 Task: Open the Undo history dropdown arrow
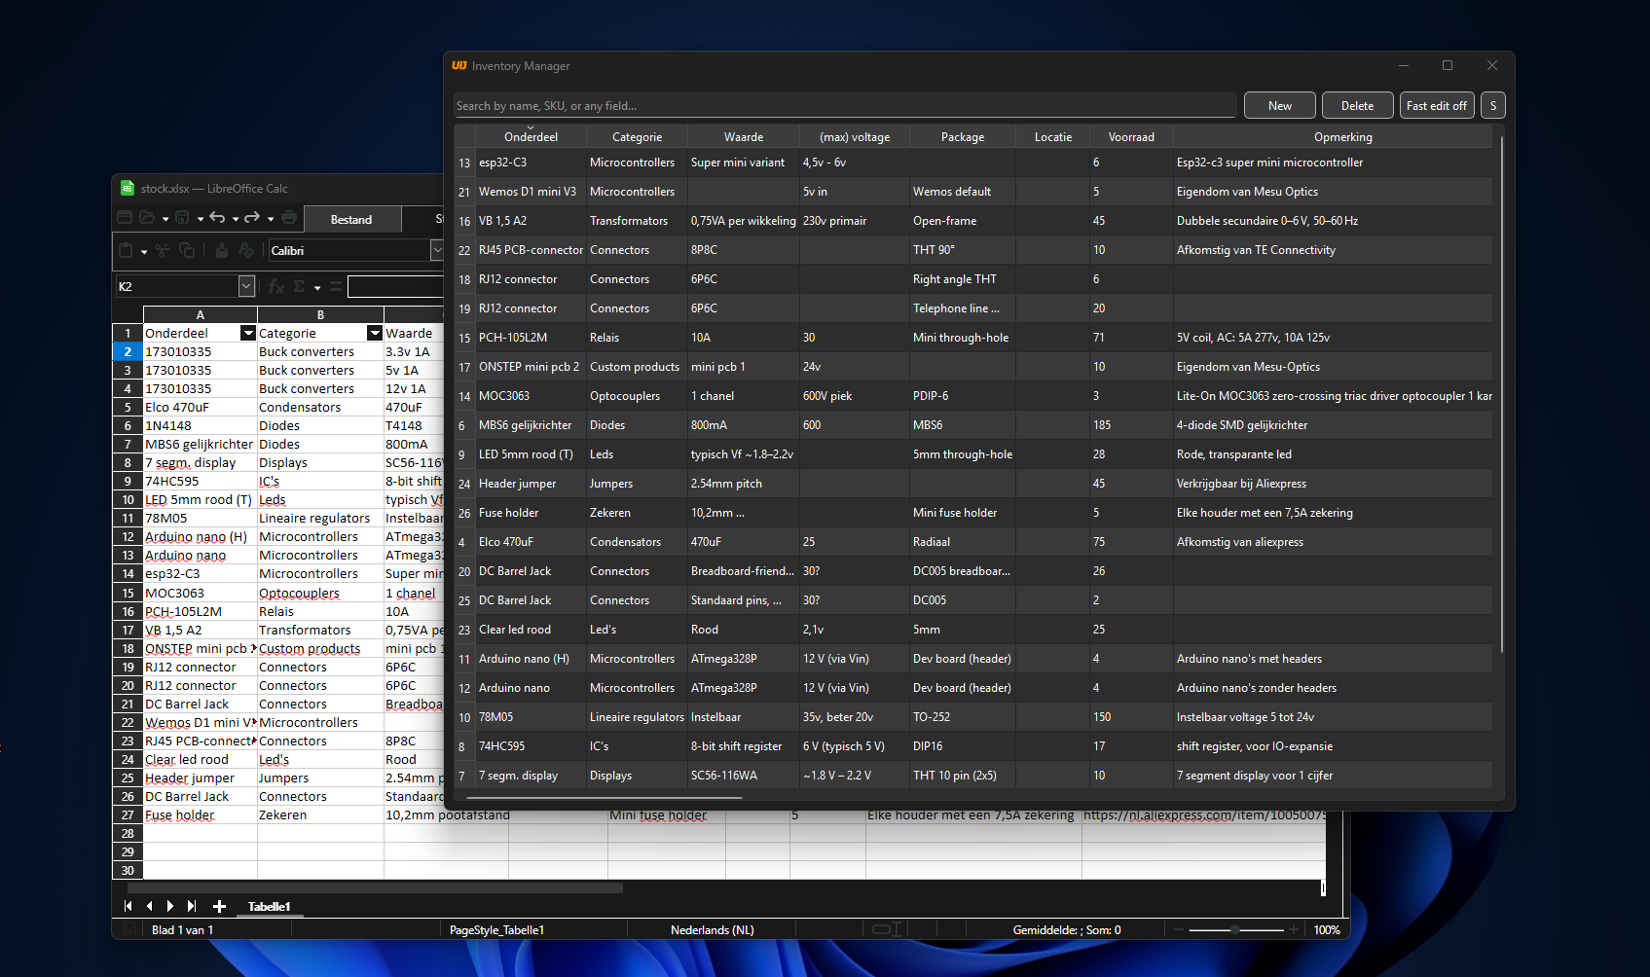tap(236, 219)
